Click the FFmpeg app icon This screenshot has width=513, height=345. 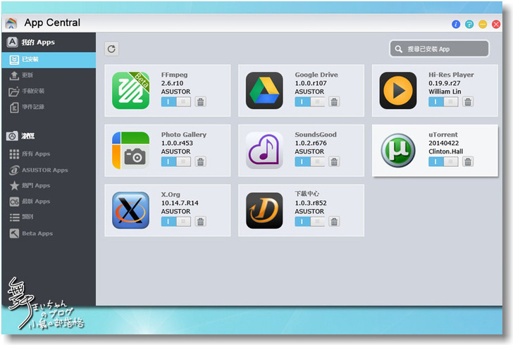click(131, 90)
